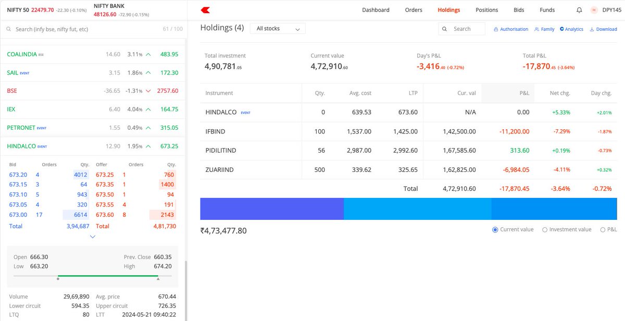
Task: Click the EVENT tag beside PETRONET
Action: [x=42, y=128]
